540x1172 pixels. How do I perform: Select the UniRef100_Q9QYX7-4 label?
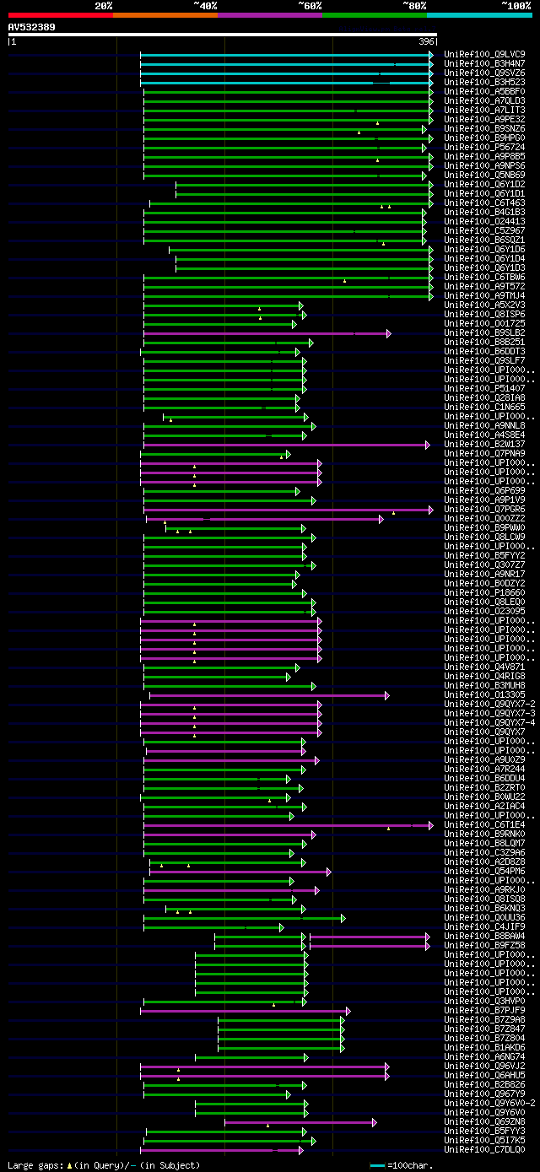pyautogui.click(x=489, y=722)
